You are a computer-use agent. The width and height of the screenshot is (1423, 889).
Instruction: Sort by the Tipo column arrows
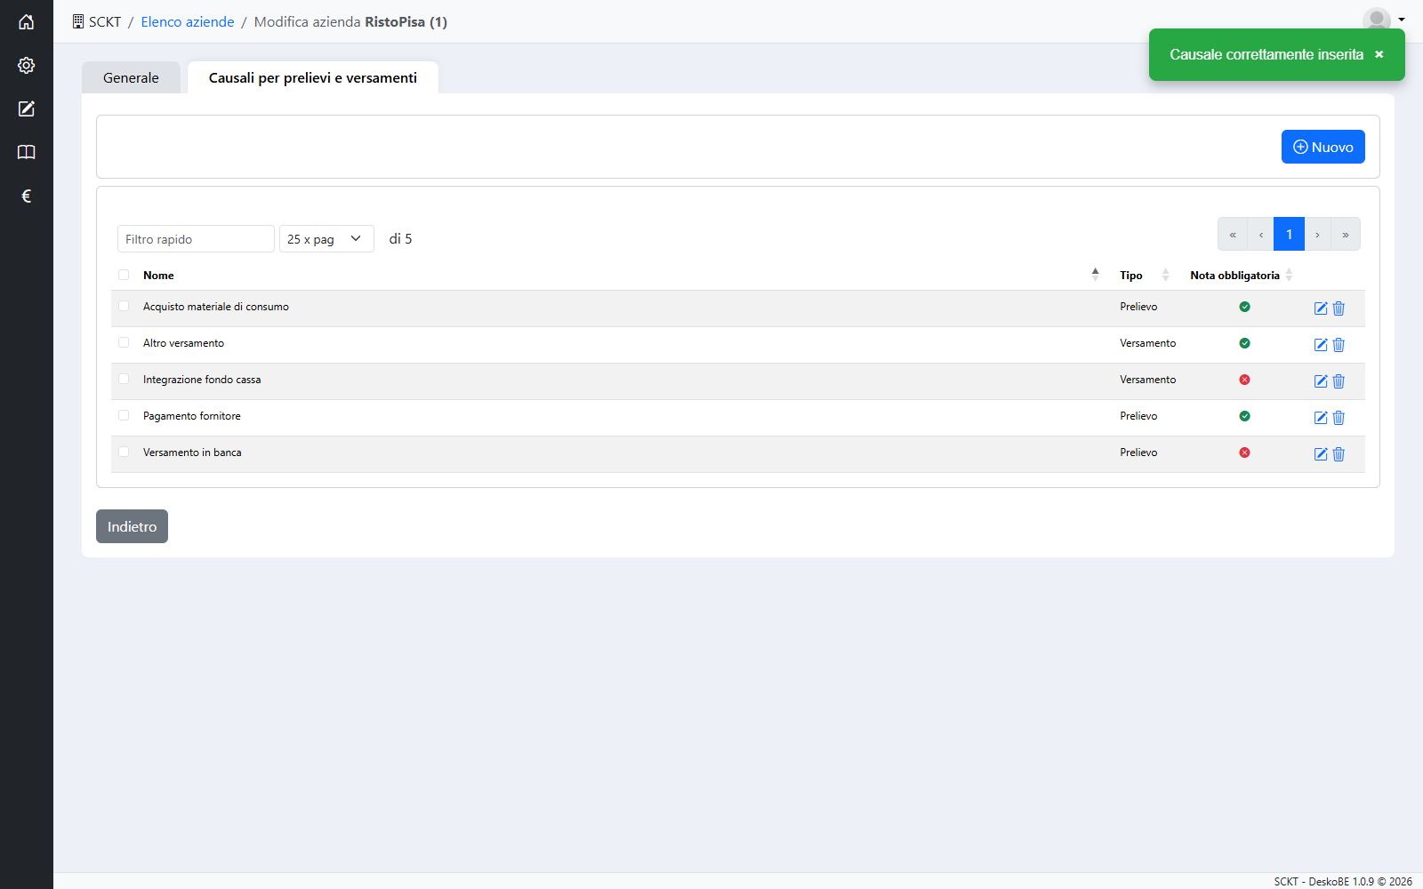tap(1165, 275)
